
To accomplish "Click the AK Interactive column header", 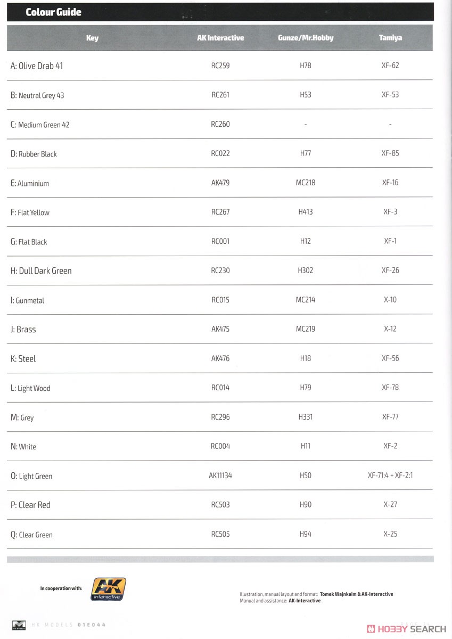I will [220, 38].
